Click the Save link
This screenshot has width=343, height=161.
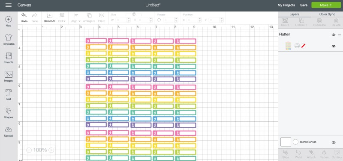click(304, 5)
